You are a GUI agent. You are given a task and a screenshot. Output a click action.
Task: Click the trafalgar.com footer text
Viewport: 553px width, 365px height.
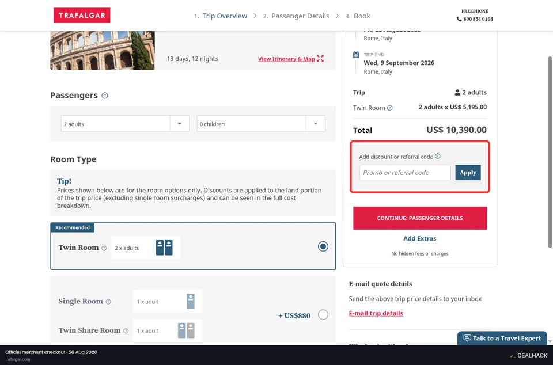[18, 359]
